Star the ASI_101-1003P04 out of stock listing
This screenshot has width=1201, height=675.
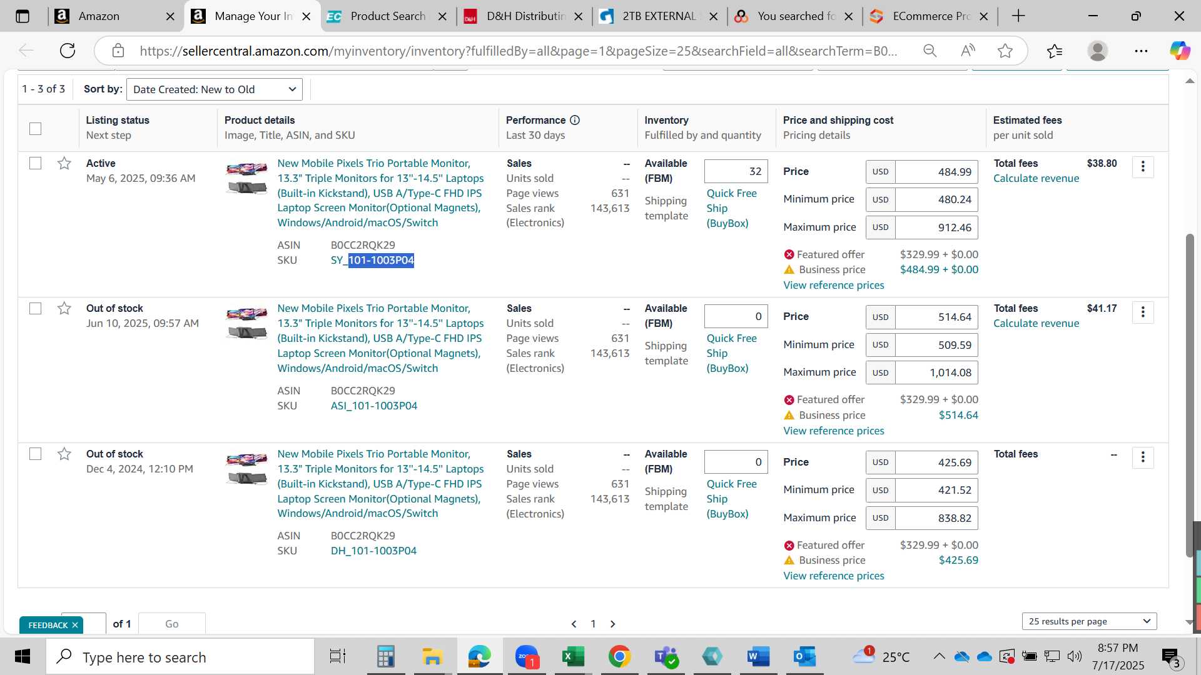point(64,309)
